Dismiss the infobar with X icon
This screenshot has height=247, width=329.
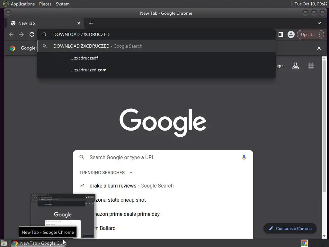pos(319,48)
